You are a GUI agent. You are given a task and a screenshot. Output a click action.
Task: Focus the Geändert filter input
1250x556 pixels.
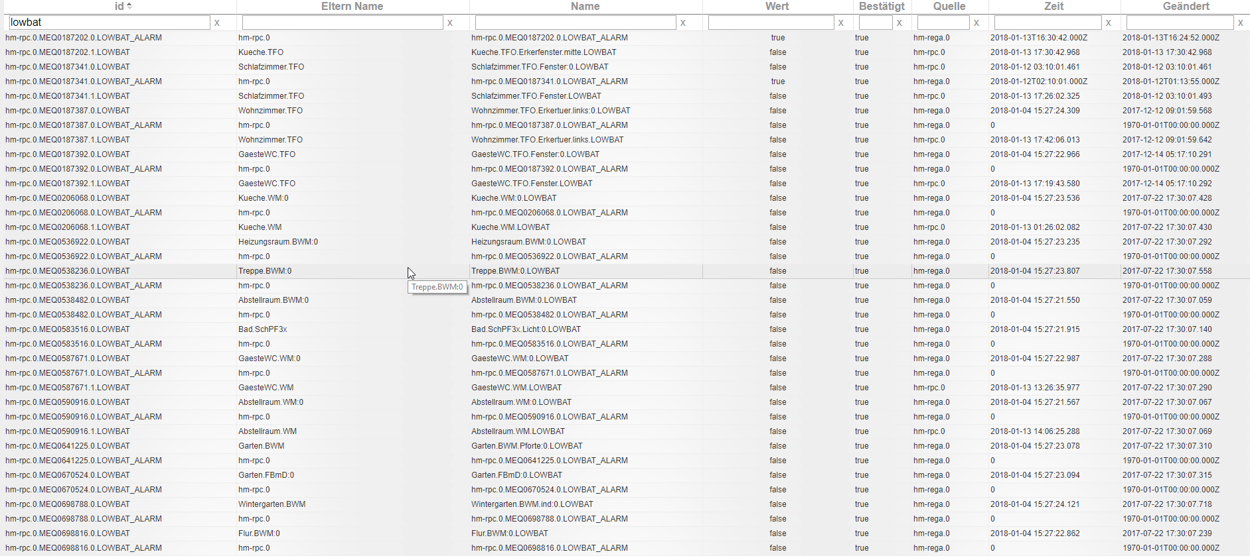tap(1180, 23)
